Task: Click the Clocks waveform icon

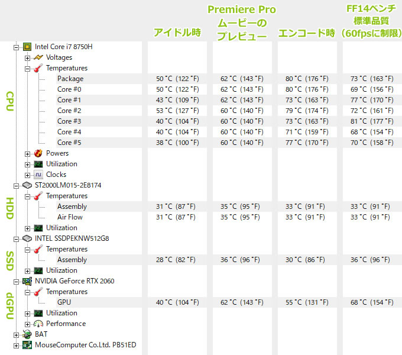Action: coord(38,175)
